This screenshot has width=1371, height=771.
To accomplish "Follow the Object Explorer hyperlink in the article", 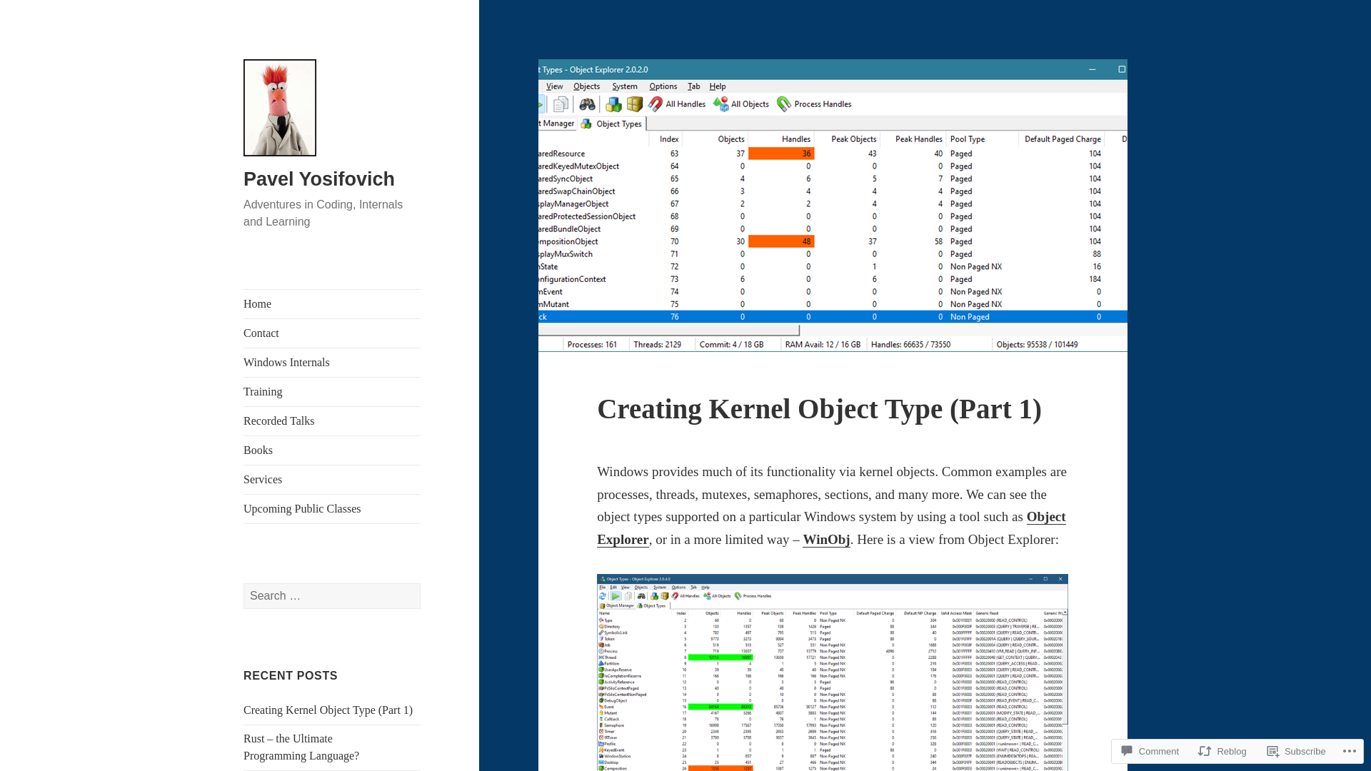I will pos(1046,517).
